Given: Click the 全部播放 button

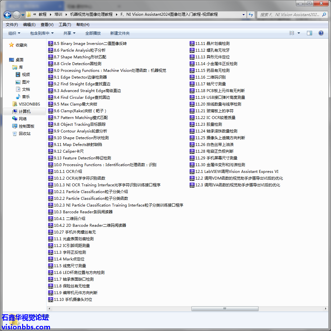Looking at the screenshot, I should [x=93, y=33].
